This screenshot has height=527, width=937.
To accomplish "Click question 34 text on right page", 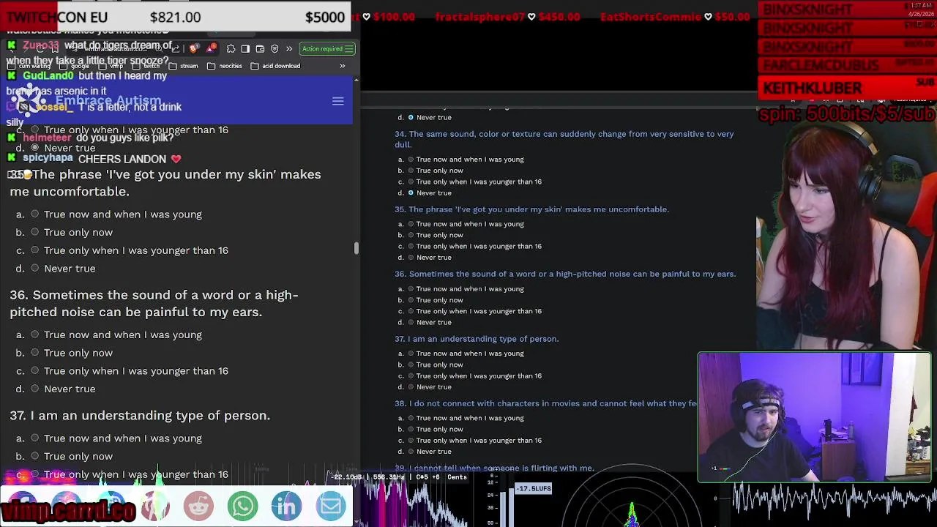I will [x=564, y=139].
